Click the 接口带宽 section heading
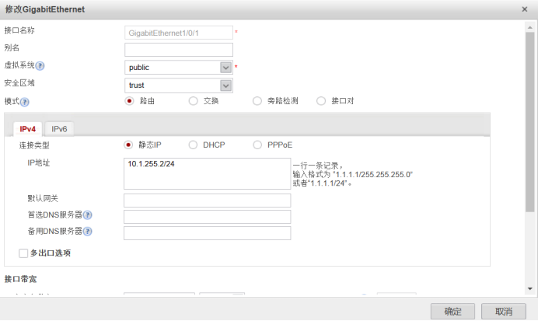 coord(20,279)
